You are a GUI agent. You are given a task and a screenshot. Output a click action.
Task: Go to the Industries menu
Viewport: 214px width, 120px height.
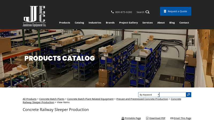pos(95,23)
